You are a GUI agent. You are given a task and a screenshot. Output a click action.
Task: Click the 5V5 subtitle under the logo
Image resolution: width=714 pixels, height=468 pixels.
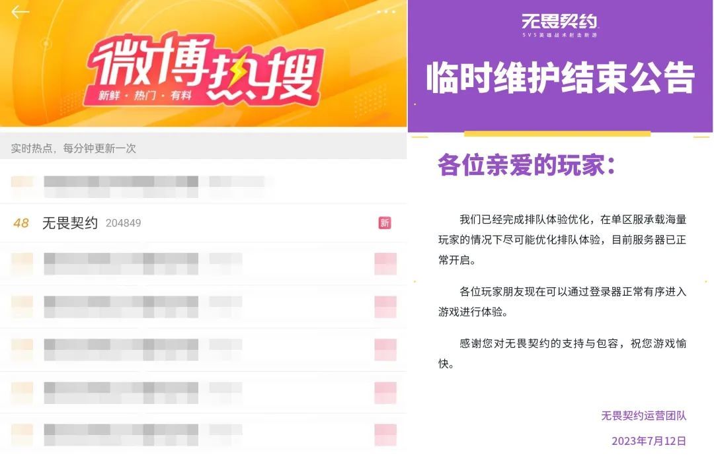pyautogui.click(x=559, y=35)
